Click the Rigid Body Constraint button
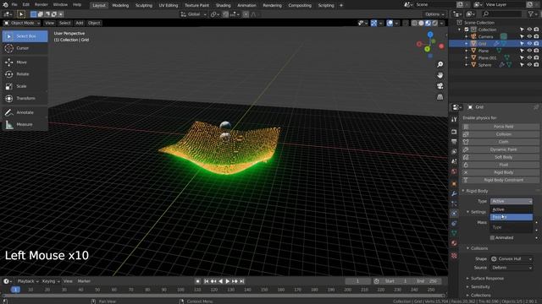The image size is (542, 304). 501,180
